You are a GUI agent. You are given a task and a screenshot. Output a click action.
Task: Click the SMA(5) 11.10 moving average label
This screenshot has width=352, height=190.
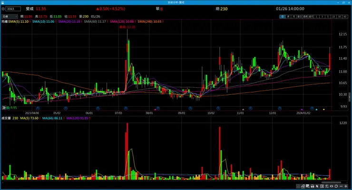point(19,21)
